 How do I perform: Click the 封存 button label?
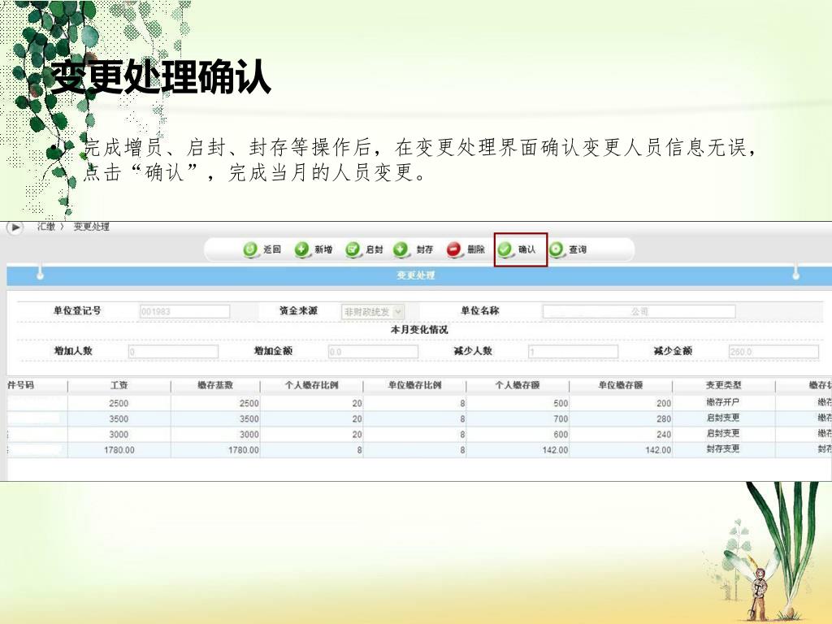pyautogui.click(x=424, y=249)
